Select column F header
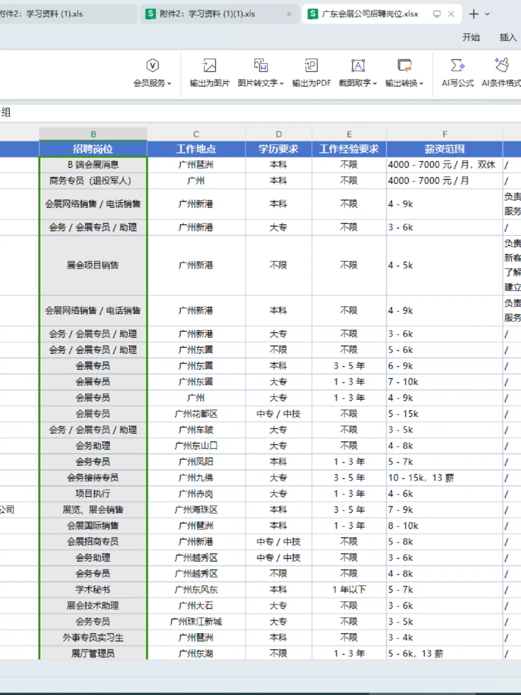This screenshot has height=695, width=521. (445, 134)
